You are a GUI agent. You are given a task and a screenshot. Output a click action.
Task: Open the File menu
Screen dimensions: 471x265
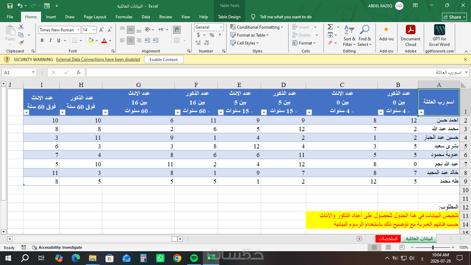click(x=10, y=17)
